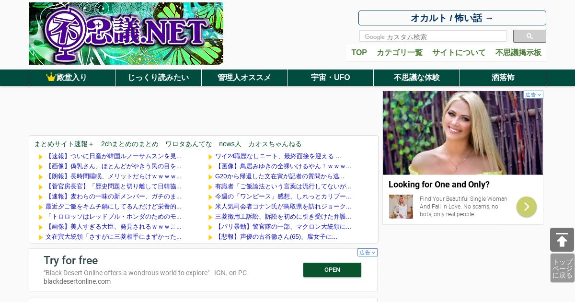Click the Black Desert ad OPEN button

(332, 270)
